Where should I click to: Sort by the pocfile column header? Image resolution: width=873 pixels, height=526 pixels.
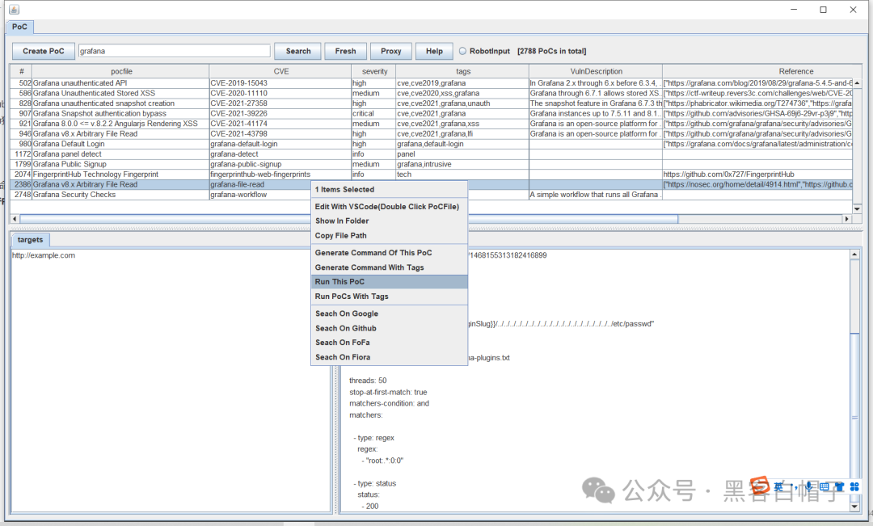click(120, 71)
